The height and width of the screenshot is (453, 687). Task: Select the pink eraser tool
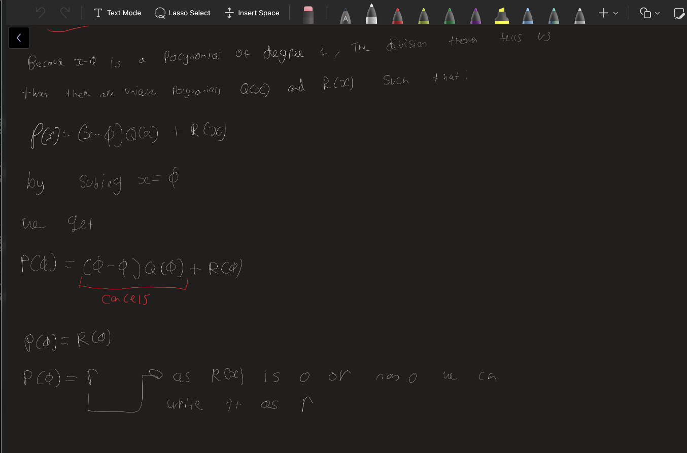pyautogui.click(x=308, y=15)
